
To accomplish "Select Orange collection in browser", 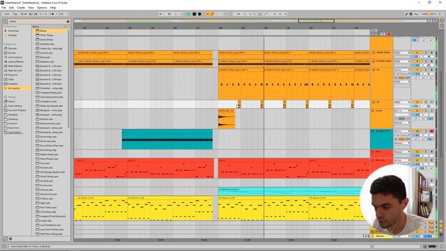I will [13, 36].
